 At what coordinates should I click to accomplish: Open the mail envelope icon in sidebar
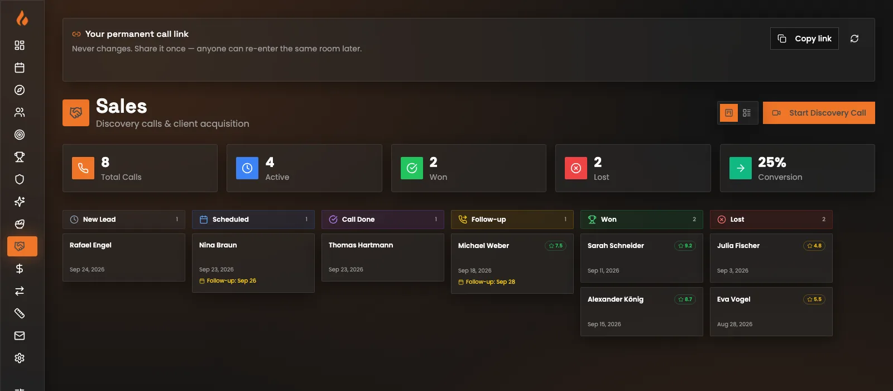[x=20, y=336]
